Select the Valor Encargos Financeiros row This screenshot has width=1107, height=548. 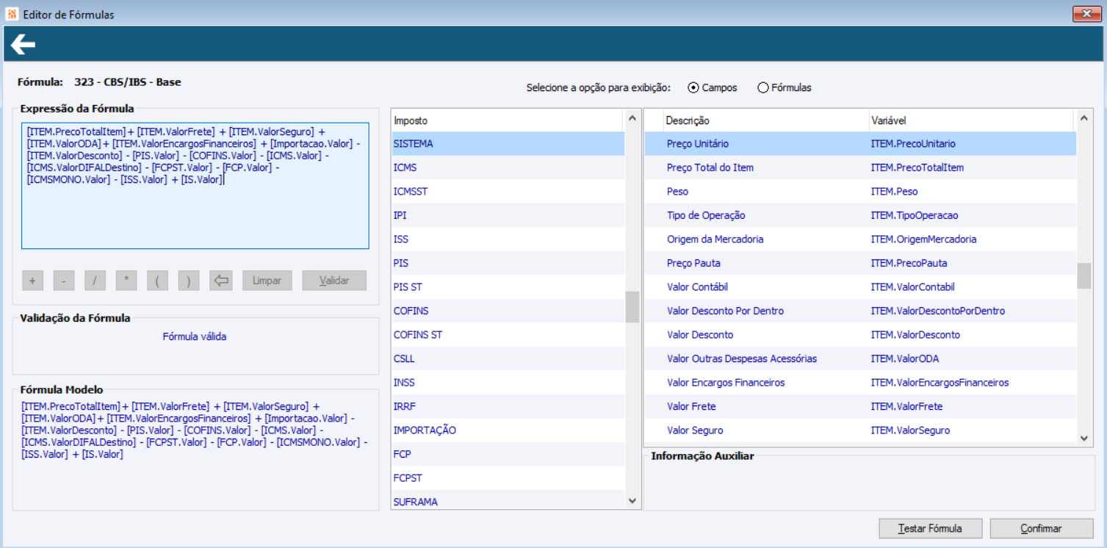tap(860, 383)
